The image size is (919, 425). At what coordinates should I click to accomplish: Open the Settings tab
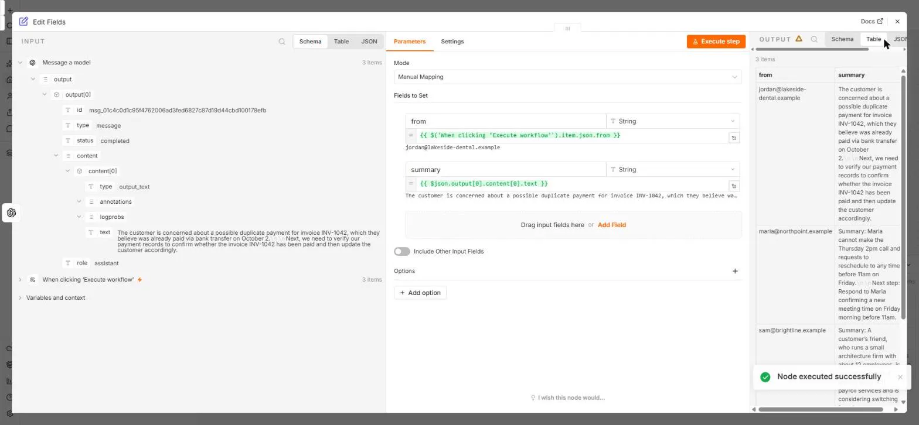pos(452,42)
